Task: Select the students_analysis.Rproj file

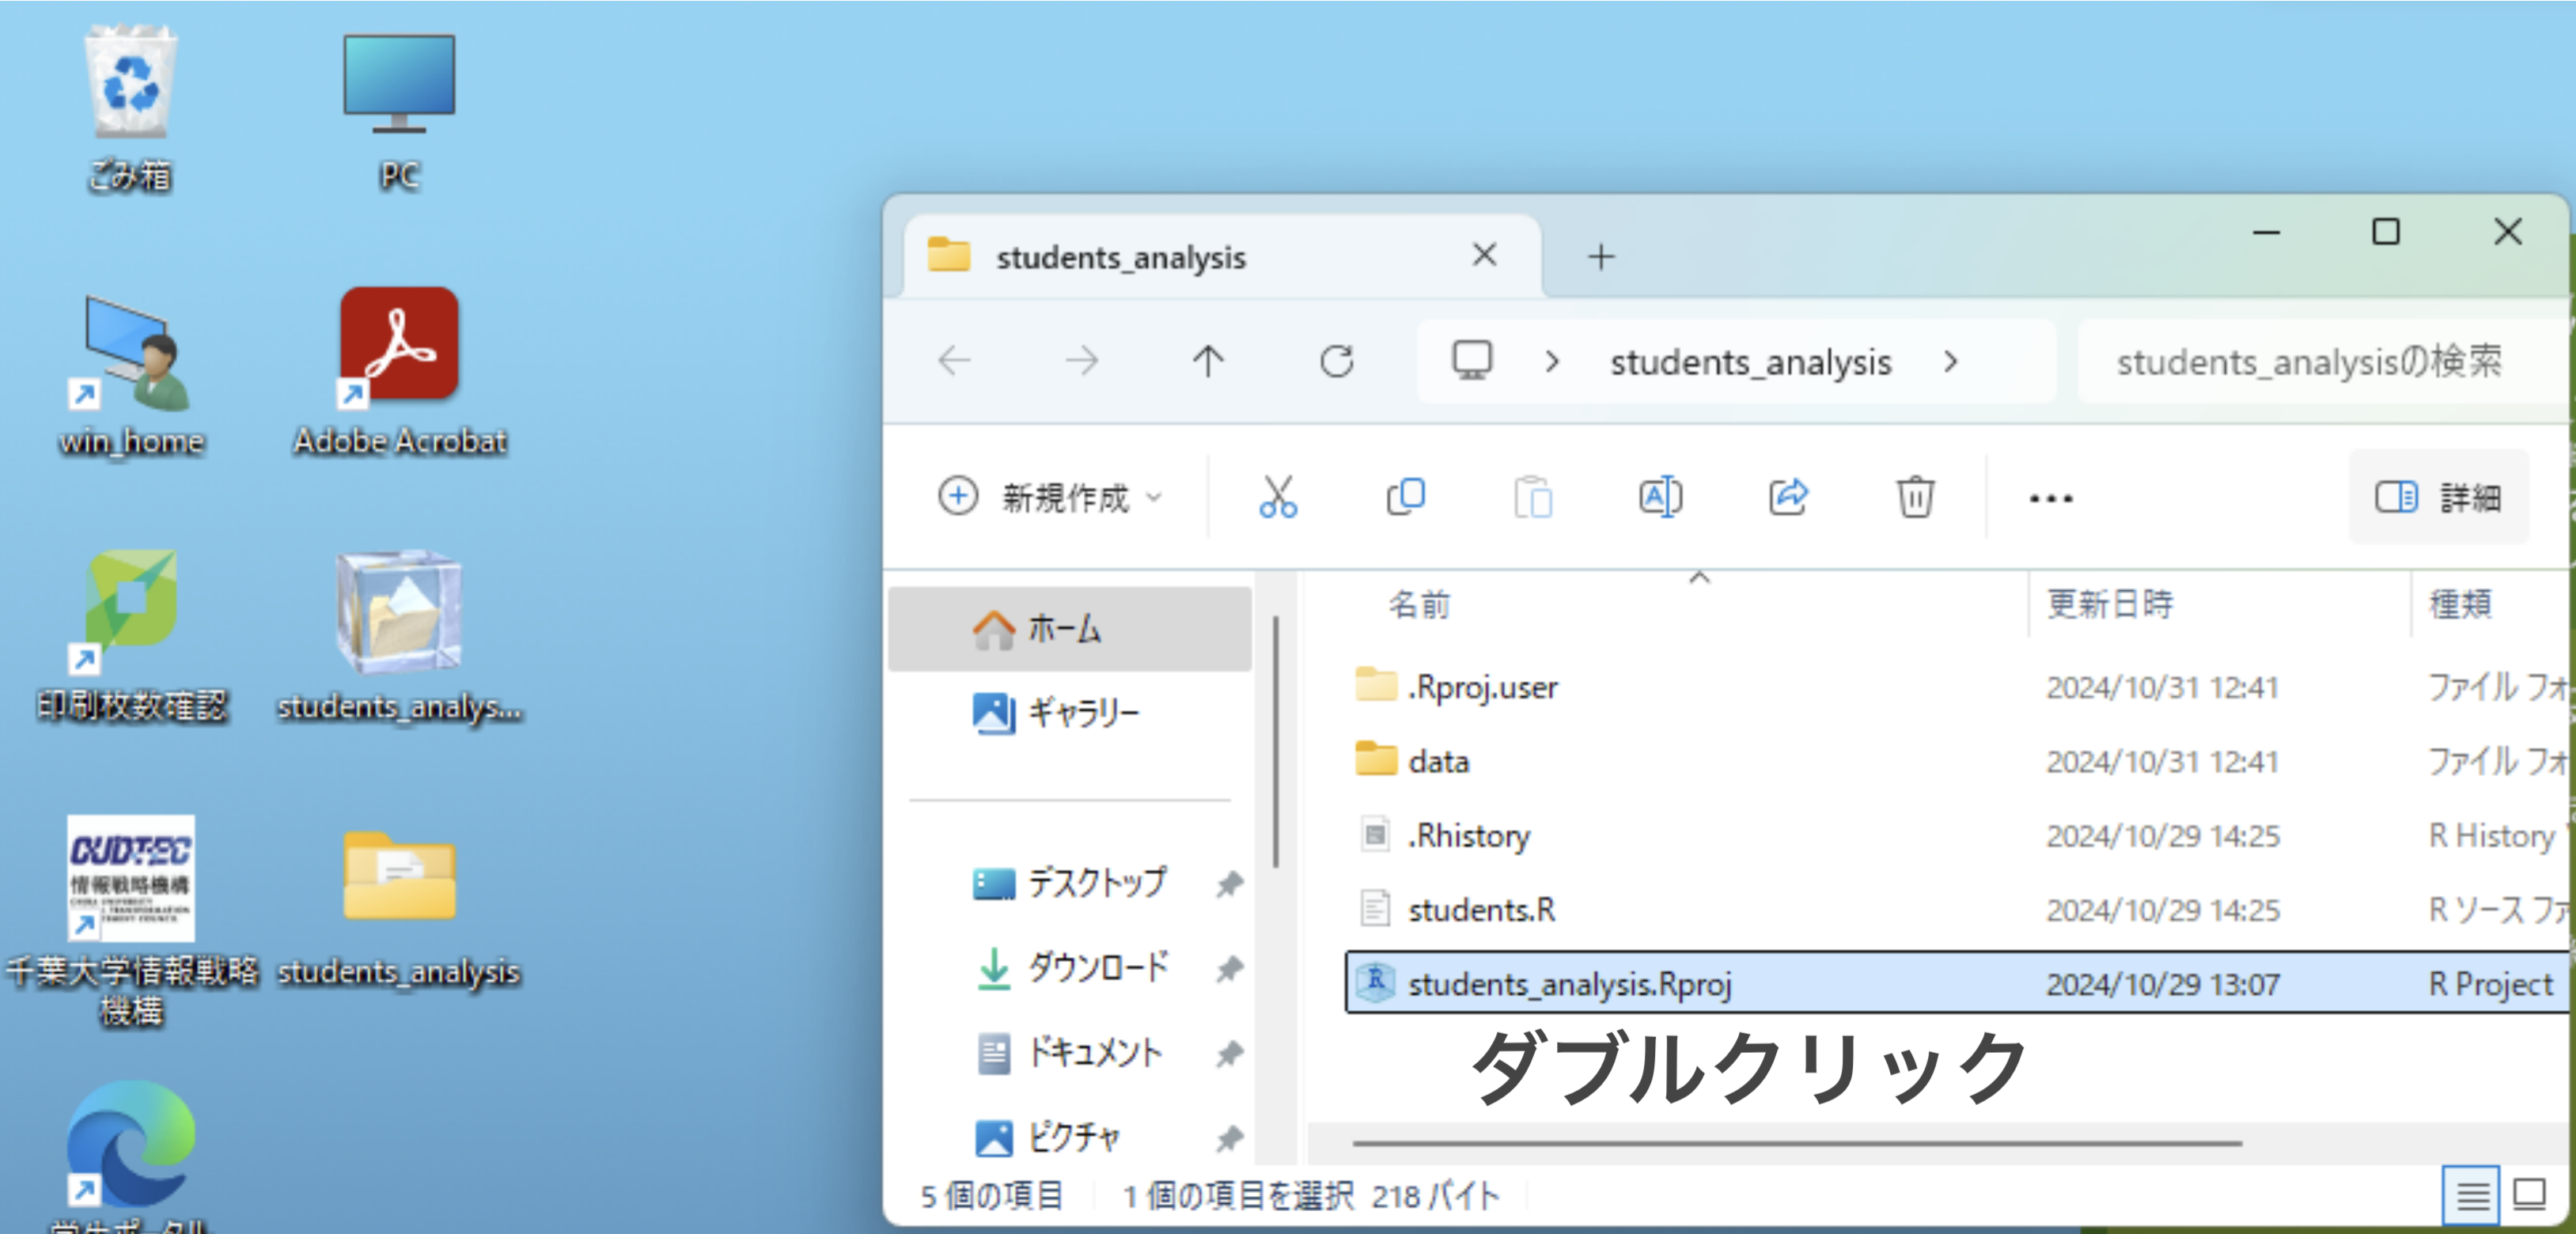Action: 1568,984
